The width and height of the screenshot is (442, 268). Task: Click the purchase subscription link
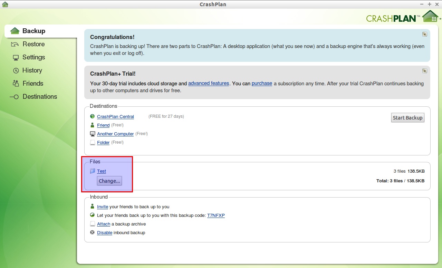[262, 83]
